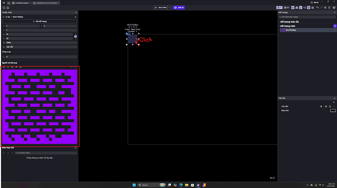The height and width of the screenshot is (188, 337).
Task: Select the tilemap paint brush tool
Action: (x=4, y=67)
